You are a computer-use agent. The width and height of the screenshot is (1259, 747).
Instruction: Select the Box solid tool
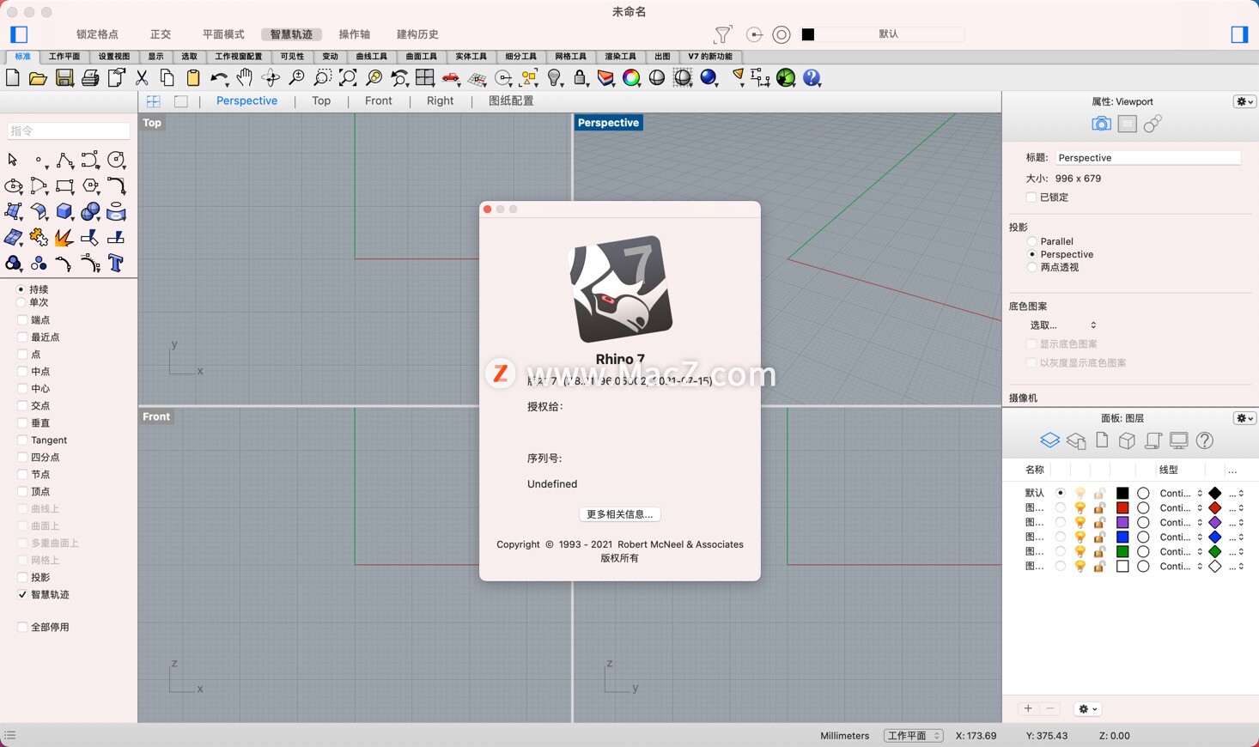(x=64, y=211)
